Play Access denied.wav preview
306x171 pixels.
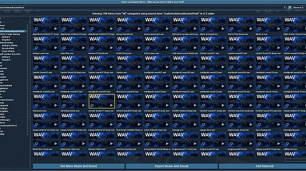[139, 28]
